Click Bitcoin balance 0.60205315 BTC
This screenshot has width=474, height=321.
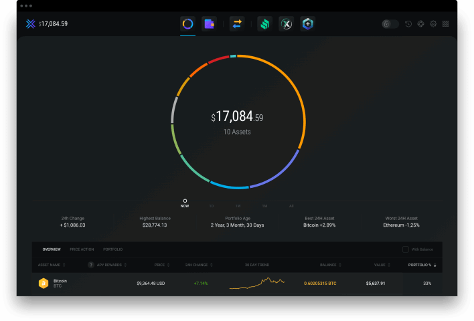click(x=320, y=284)
